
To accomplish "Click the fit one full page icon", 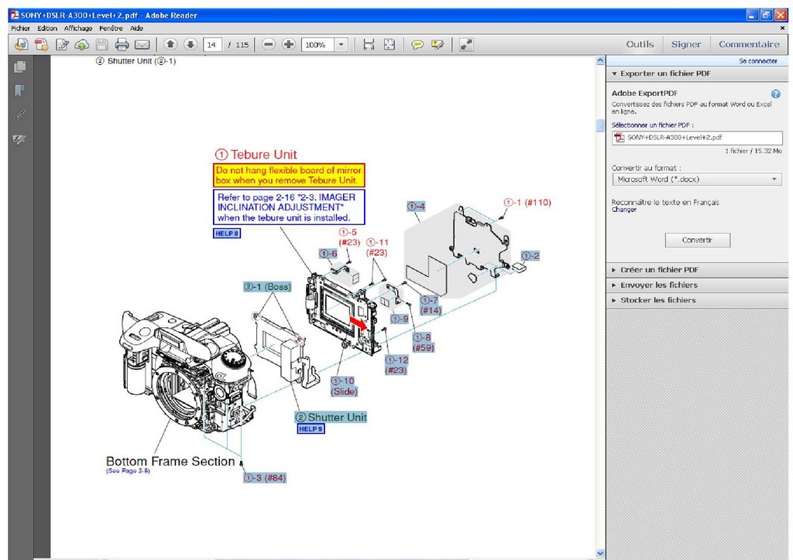I will click(x=390, y=45).
